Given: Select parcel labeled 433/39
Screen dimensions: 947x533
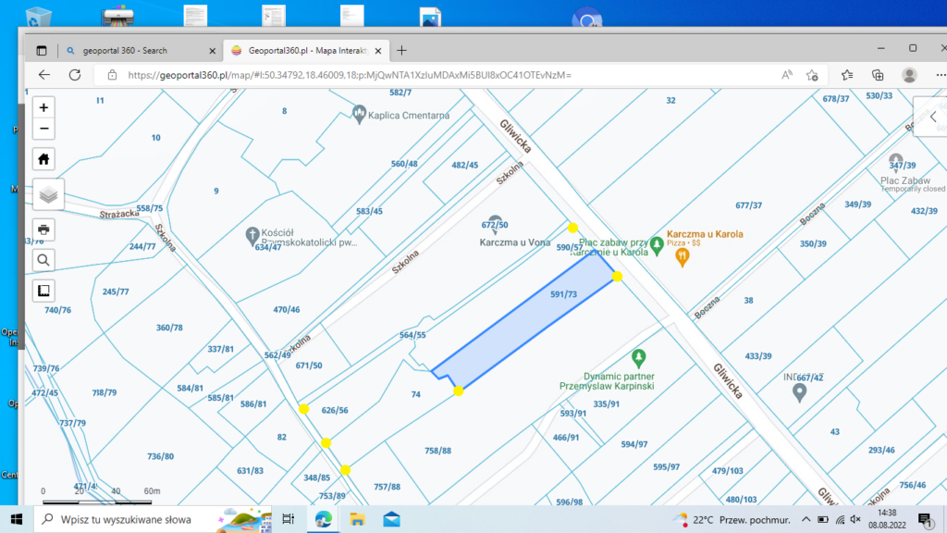Looking at the screenshot, I should (x=758, y=356).
